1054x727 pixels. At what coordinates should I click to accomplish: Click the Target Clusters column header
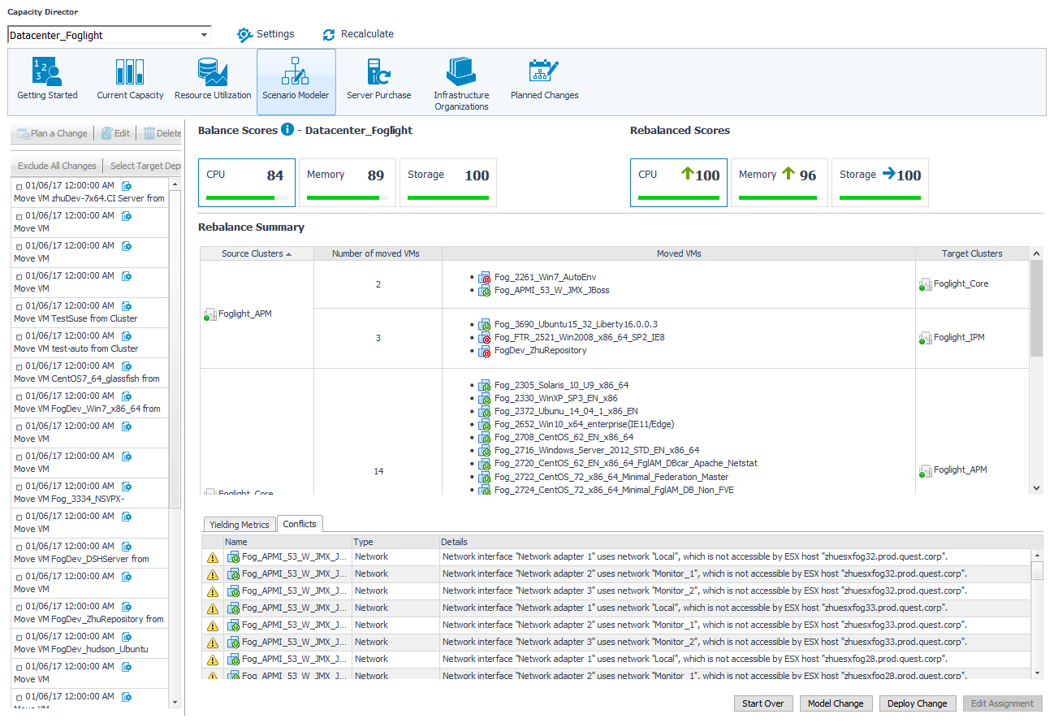(972, 253)
